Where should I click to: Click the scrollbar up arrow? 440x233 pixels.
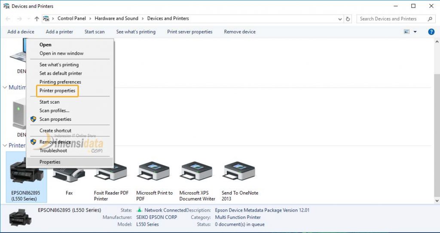[x=437, y=42]
